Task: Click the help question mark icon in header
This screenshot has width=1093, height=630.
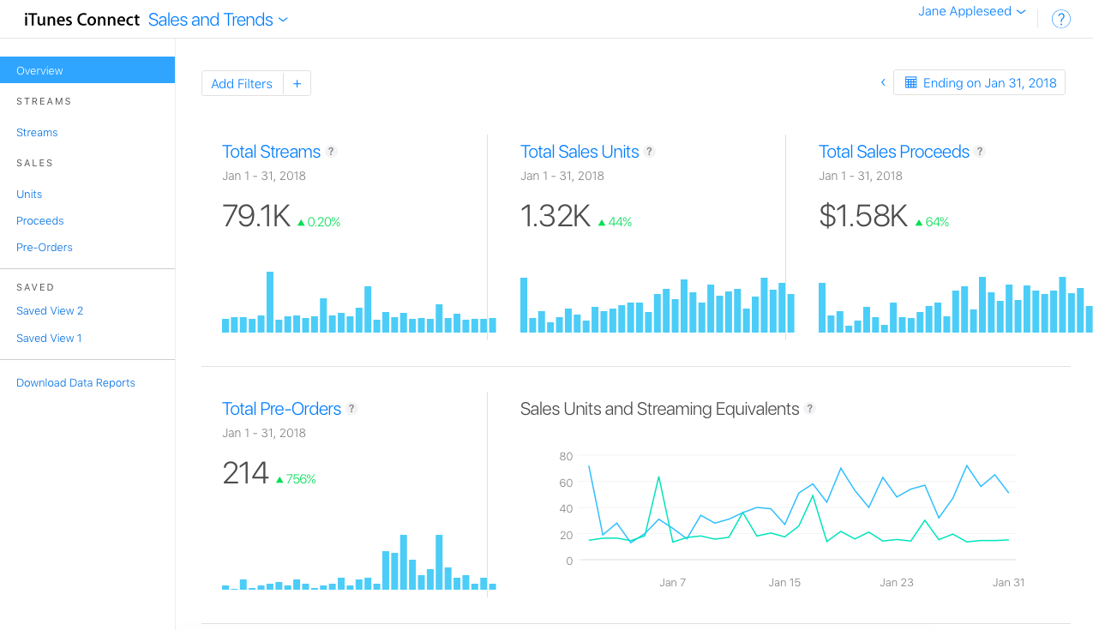Action: pyautogui.click(x=1060, y=19)
